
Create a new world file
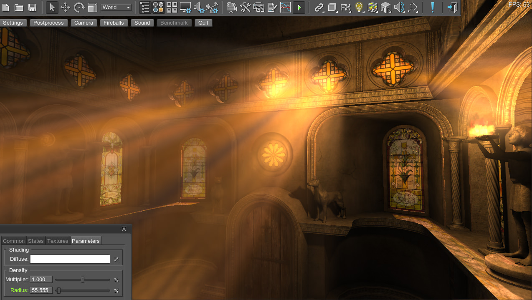(x=6, y=8)
